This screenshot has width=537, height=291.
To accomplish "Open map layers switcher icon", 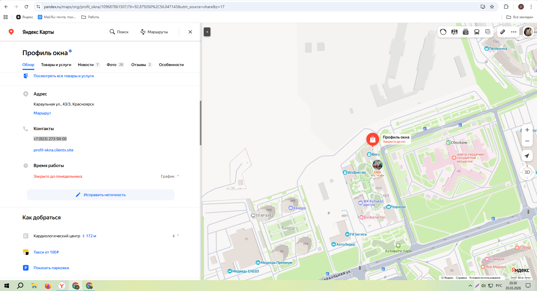I will click(x=488, y=32).
